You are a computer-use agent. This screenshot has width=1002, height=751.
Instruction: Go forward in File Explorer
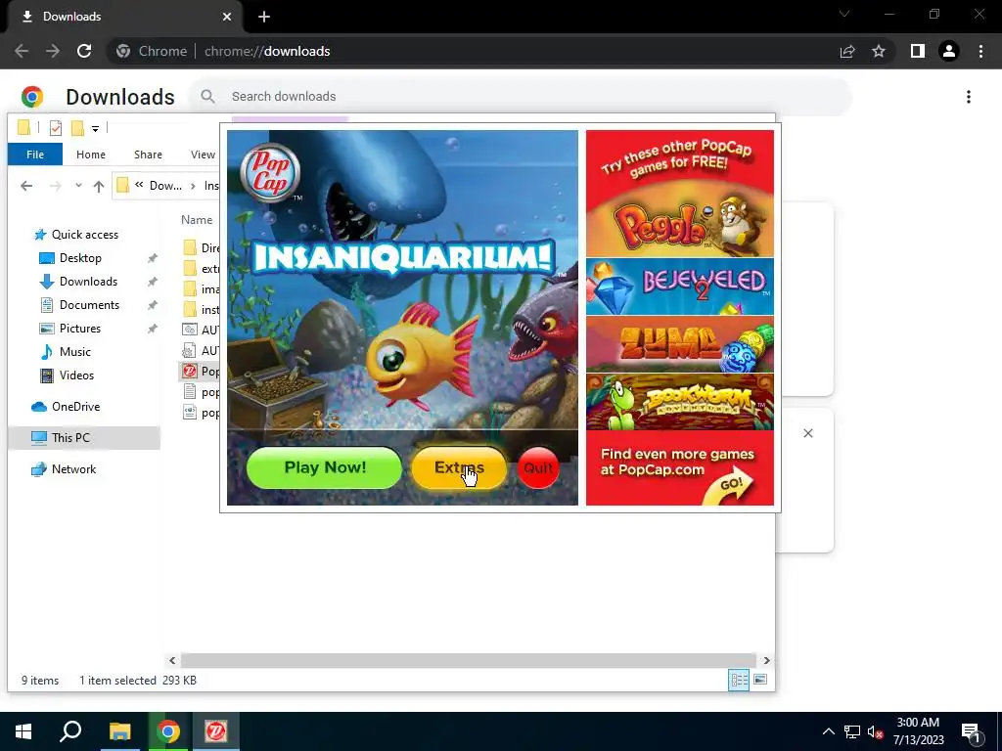click(x=56, y=186)
